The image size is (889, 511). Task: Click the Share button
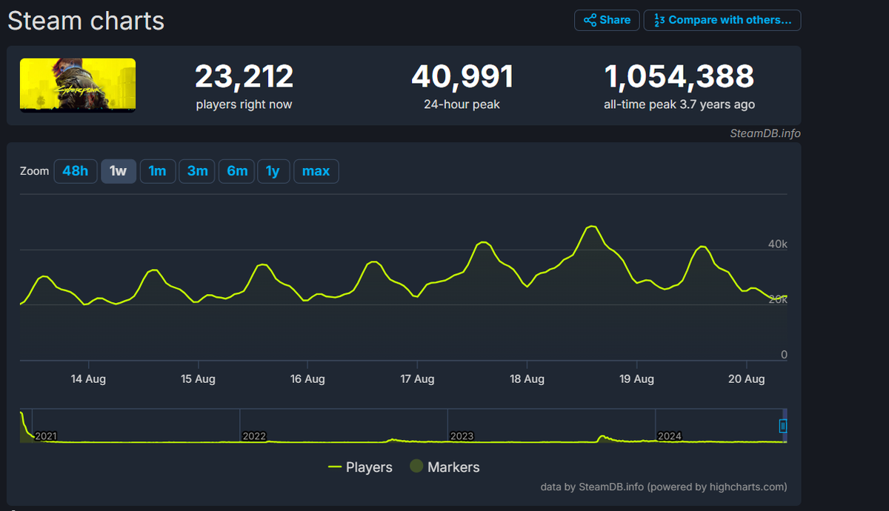[606, 20]
